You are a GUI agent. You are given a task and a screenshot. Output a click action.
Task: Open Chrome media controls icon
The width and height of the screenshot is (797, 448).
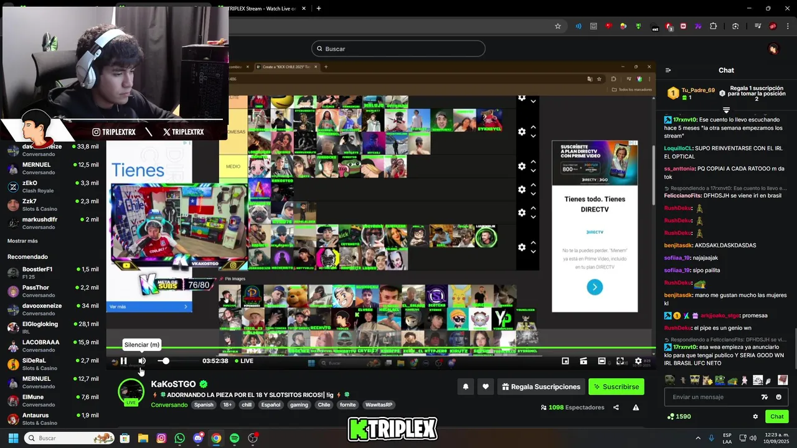[x=758, y=26]
